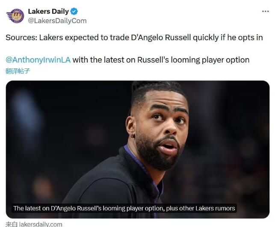The width and height of the screenshot is (275, 227).
Task: Click the player's face in the photo
Action: tap(162, 129)
